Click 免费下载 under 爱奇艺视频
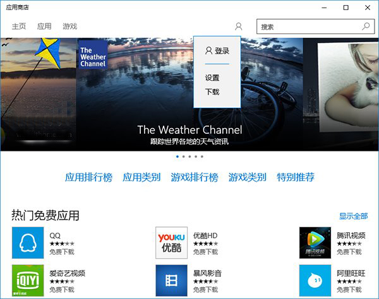379x299 pixels. (x=62, y=290)
